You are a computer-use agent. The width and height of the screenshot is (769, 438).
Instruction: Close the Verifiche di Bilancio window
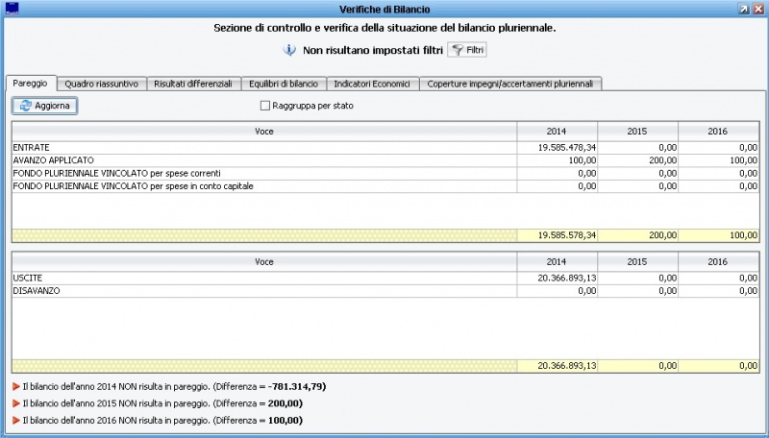point(757,9)
